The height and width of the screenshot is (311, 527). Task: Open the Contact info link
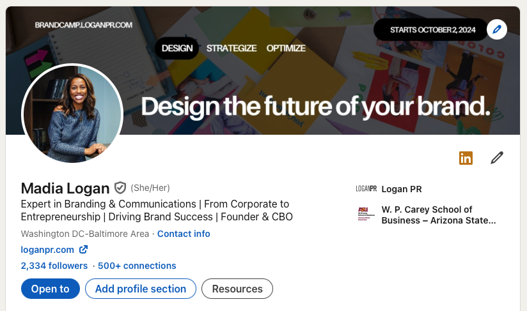[x=184, y=234]
